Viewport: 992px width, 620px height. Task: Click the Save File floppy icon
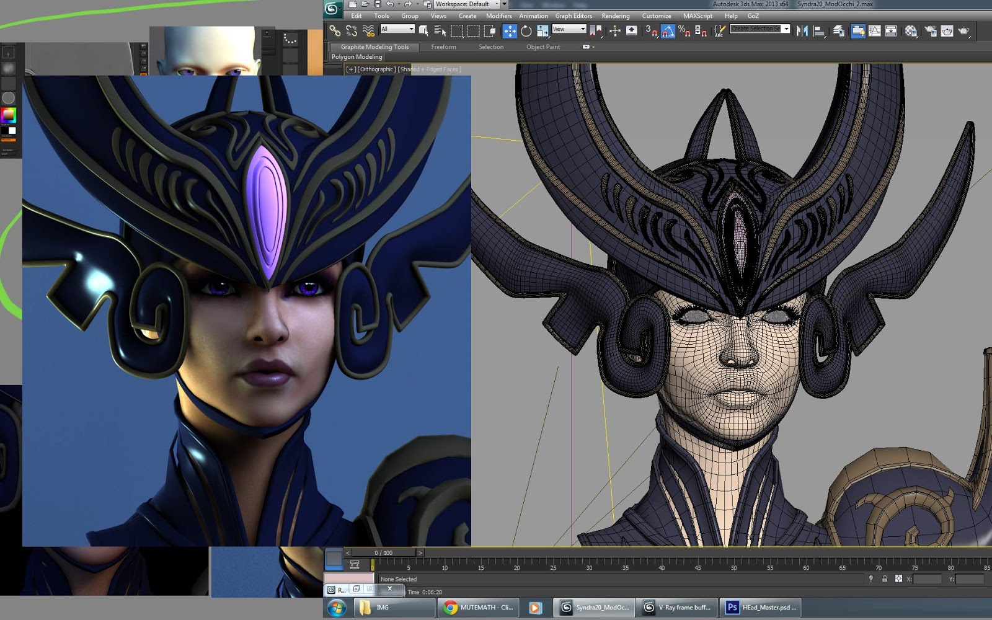pyautogui.click(x=377, y=4)
